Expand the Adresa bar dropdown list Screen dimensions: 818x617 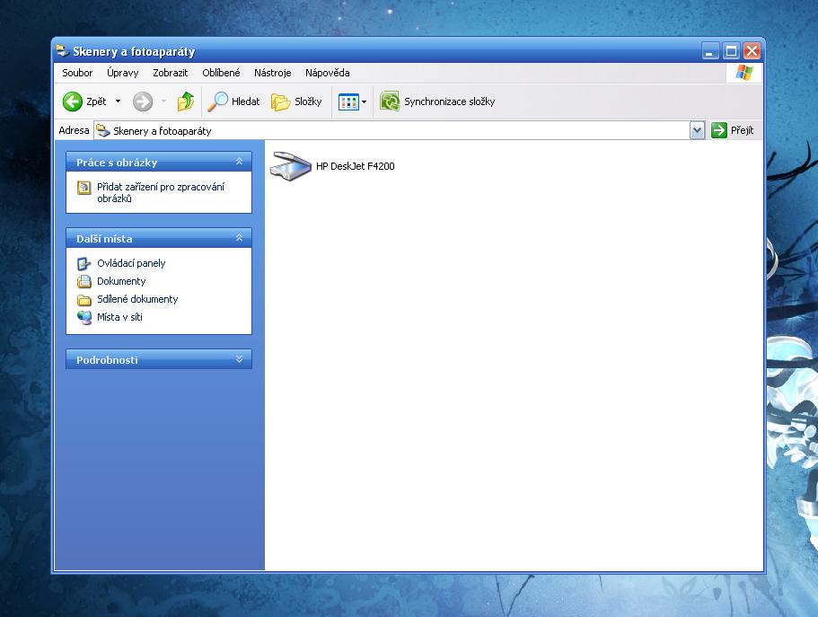697,130
